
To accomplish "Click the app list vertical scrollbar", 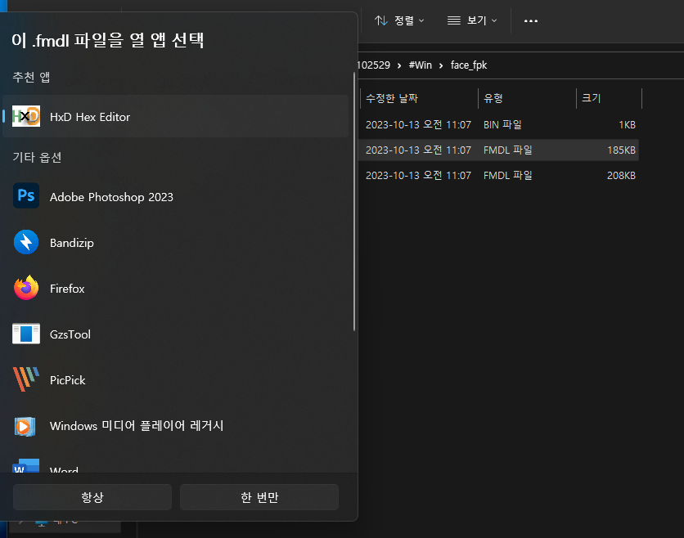I will 354,201.
